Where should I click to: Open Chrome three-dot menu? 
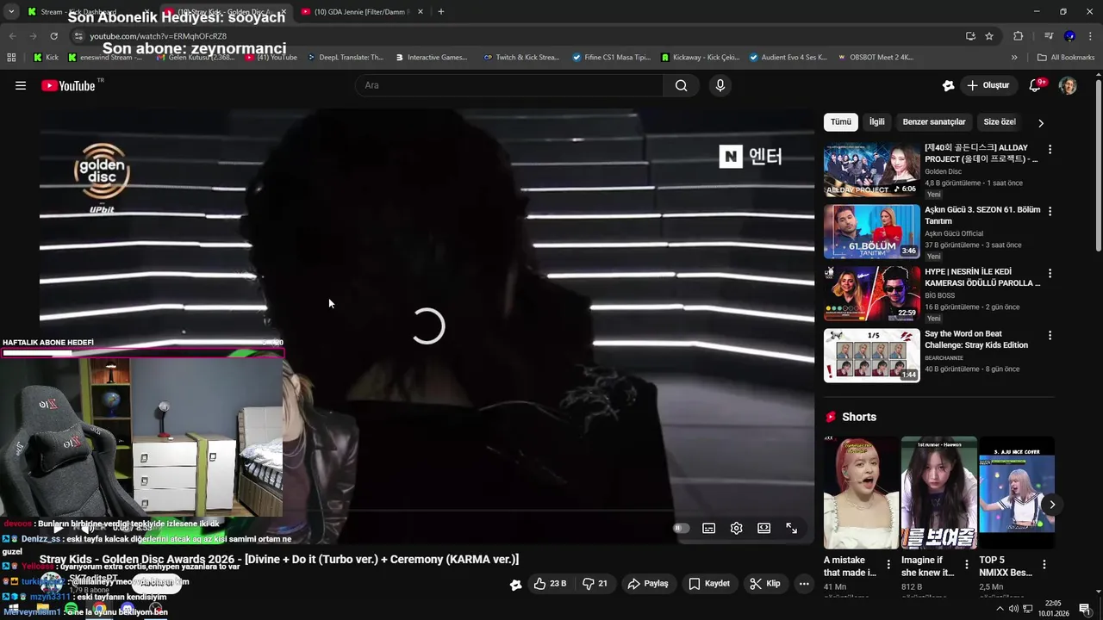point(1091,36)
